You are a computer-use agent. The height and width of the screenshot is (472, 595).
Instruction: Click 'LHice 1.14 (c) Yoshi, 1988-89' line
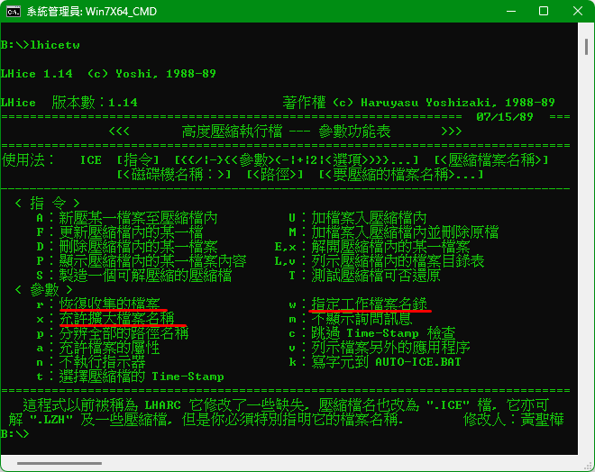[x=108, y=74]
